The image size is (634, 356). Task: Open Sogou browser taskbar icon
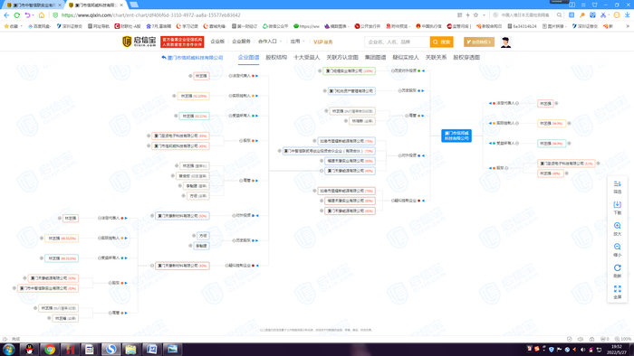coord(110,349)
